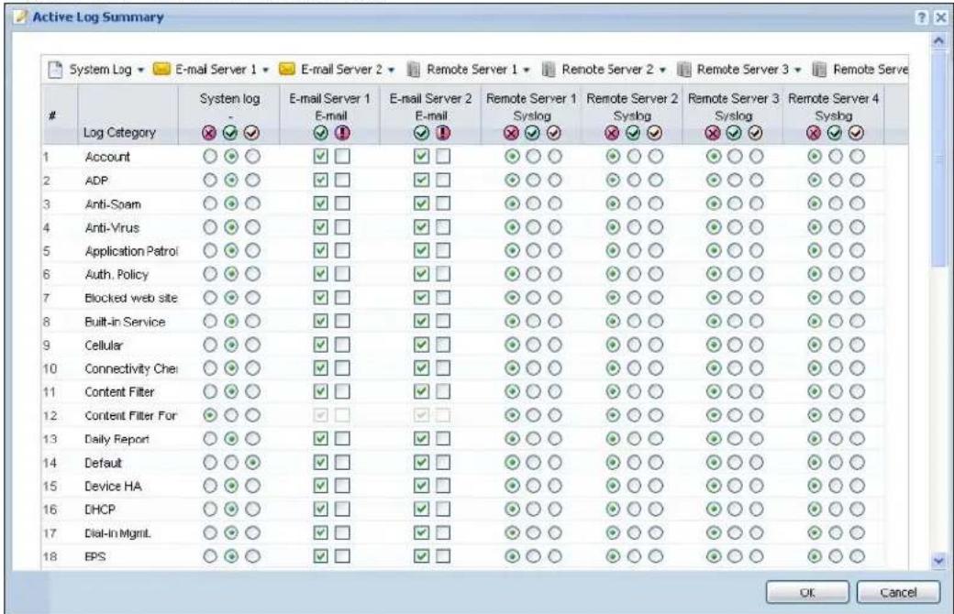Open the Remote Server 3 toolbar dropdown
Screen dimensions: 954x614
coord(798,70)
